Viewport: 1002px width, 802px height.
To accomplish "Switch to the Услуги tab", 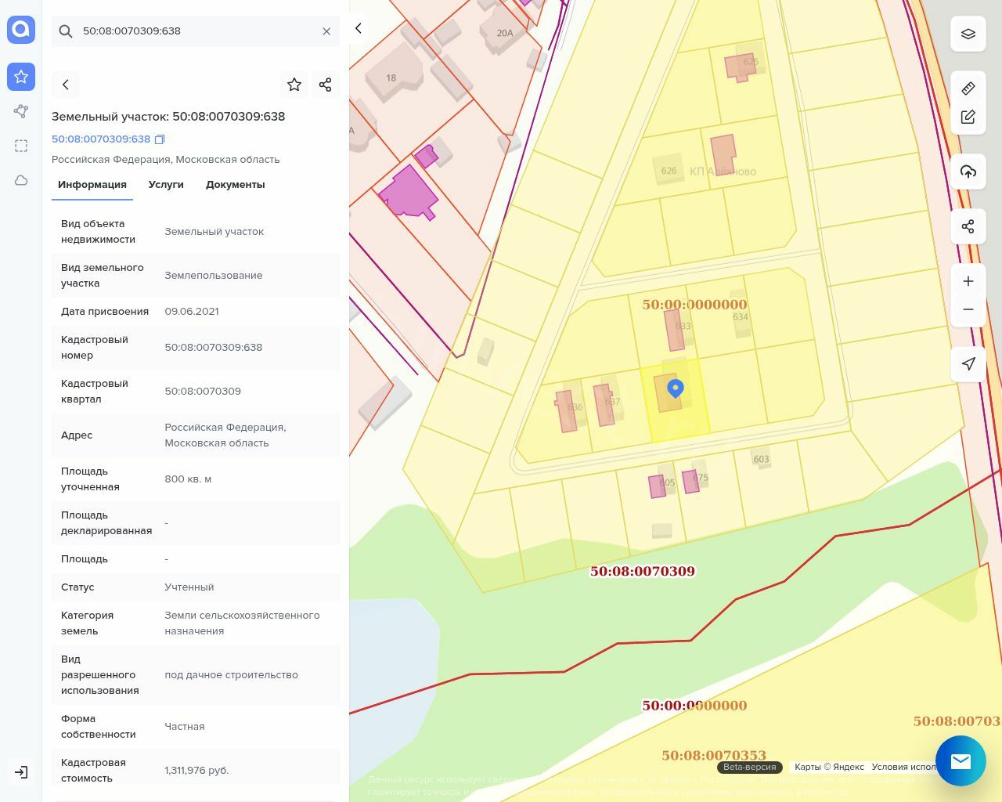I will (166, 185).
